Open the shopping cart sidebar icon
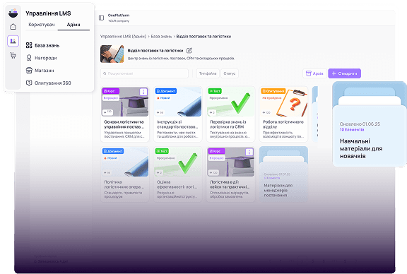The width and height of the screenshot is (407, 274). click(13, 55)
